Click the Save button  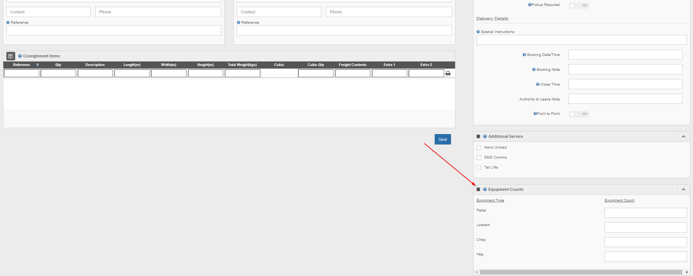[442, 139]
